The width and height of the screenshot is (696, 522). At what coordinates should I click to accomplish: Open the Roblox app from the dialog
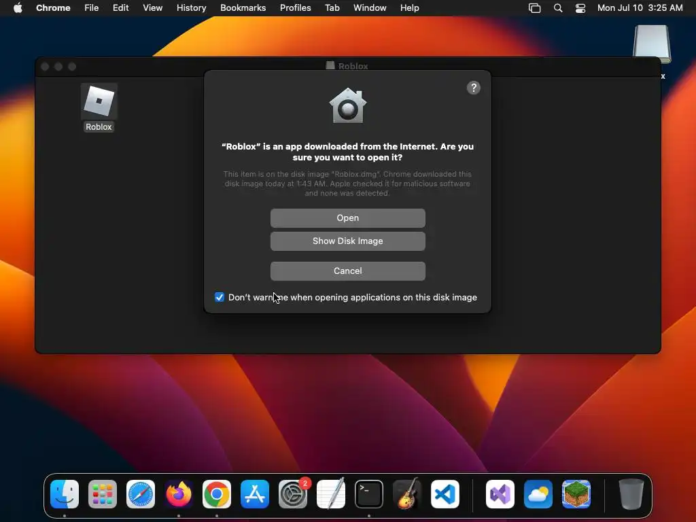tap(347, 218)
